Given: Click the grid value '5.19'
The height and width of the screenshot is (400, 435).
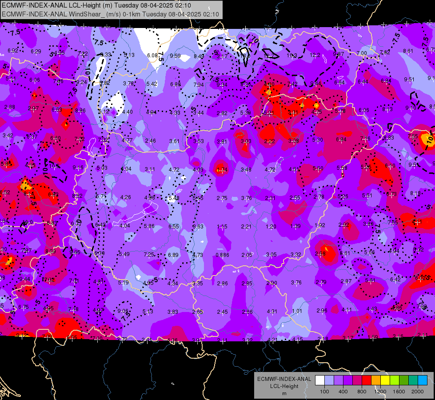Looking at the screenshot, I should (124, 283).
